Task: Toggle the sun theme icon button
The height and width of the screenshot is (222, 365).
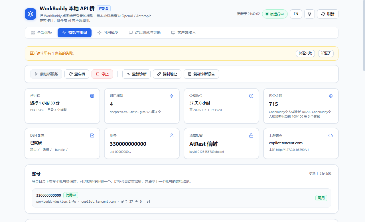Action: pyautogui.click(x=309, y=14)
